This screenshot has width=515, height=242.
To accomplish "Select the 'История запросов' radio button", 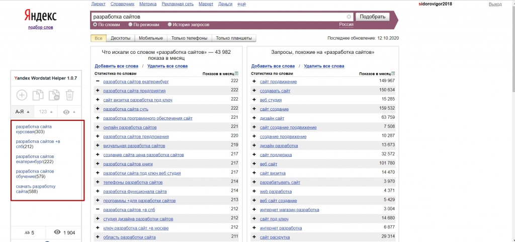I will coord(169,24).
